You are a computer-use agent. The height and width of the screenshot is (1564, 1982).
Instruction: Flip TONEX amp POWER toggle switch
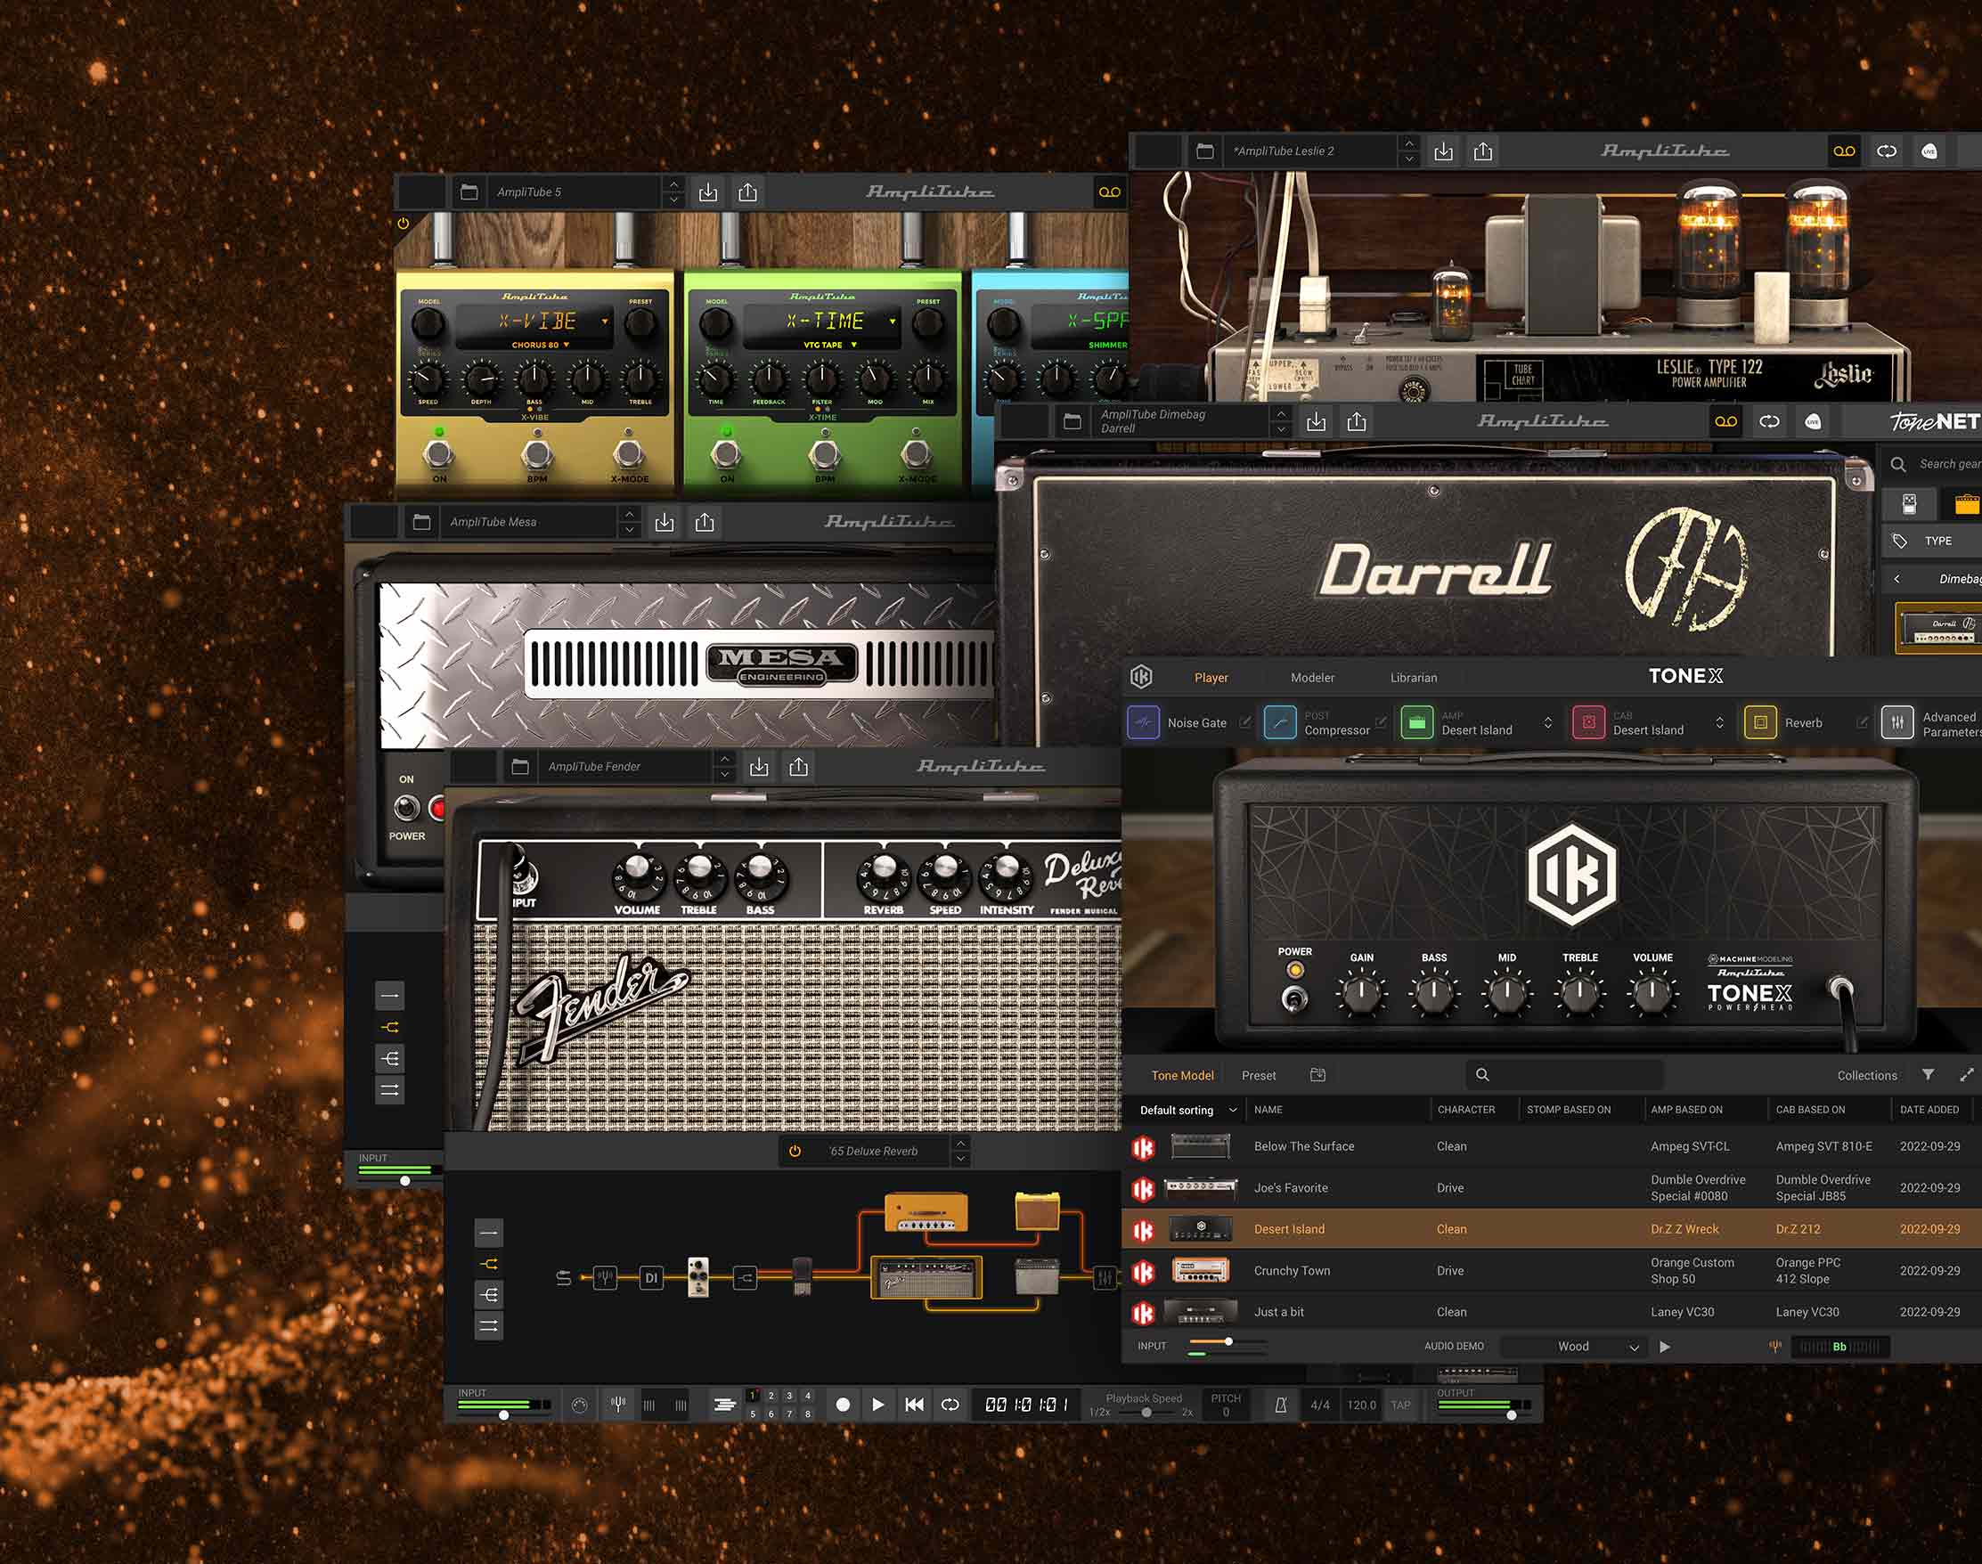tap(1294, 998)
